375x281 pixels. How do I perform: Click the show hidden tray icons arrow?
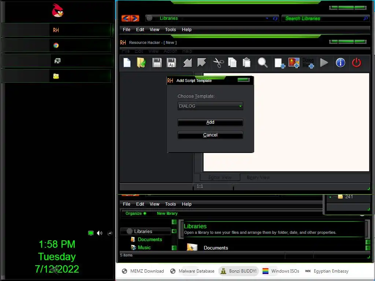click(110, 233)
